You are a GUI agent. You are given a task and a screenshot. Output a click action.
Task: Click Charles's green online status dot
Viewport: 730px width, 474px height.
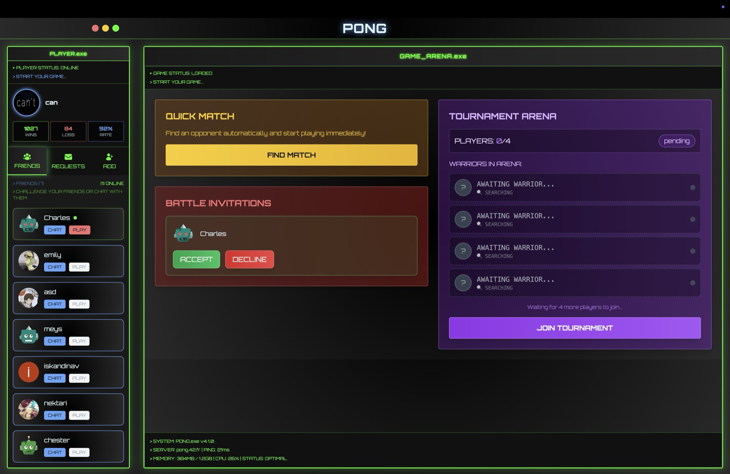tap(75, 218)
